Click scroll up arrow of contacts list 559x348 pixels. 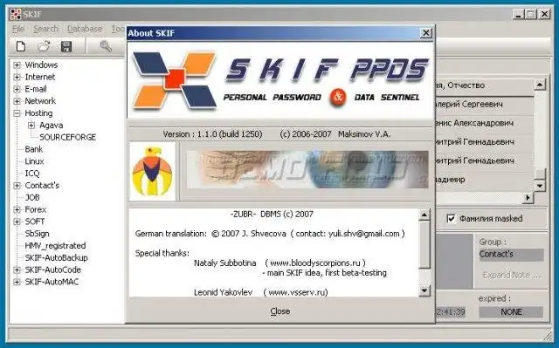[x=540, y=85]
